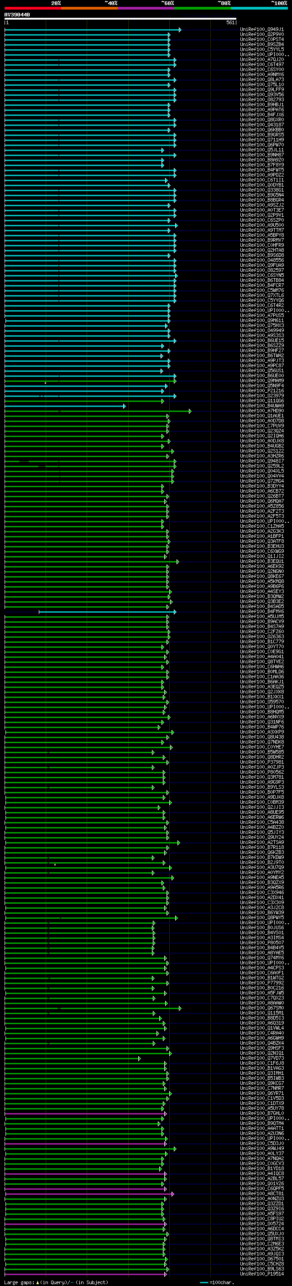Image resolution: width=292 pixels, height=1286 pixels.
Task: Open the UniRef100_Q1AUE1 entry
Action: click(x=262, y=416)
